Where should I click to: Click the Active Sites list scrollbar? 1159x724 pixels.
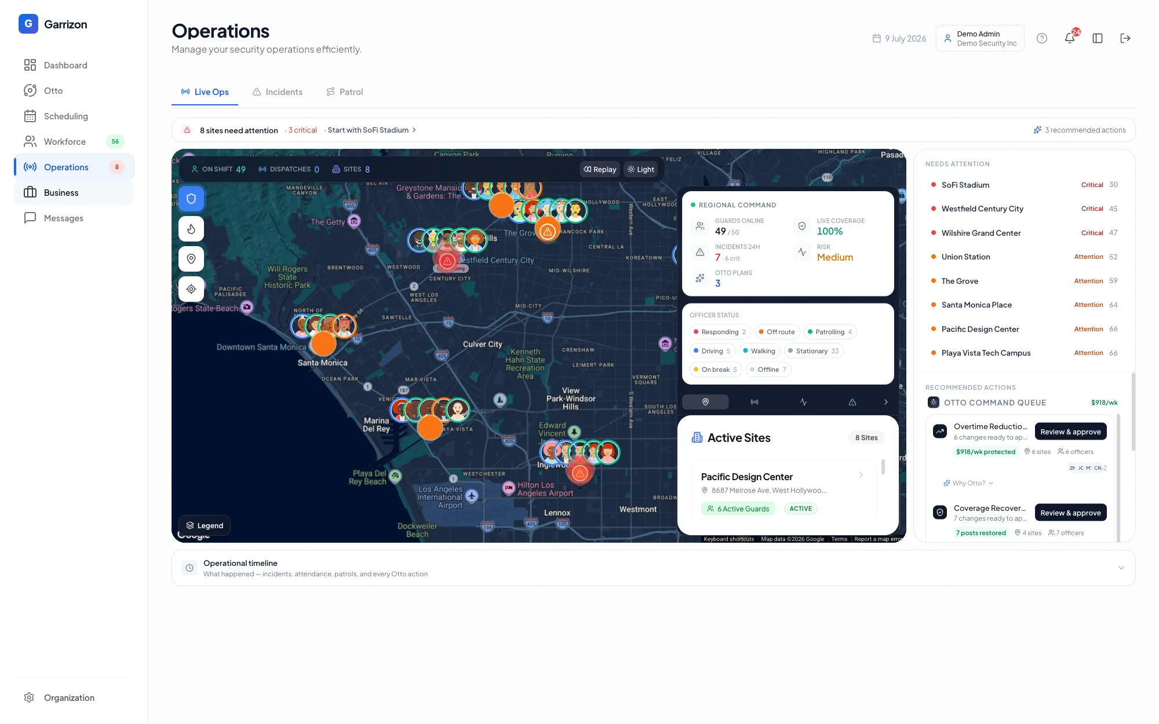(x=883, y=467)
